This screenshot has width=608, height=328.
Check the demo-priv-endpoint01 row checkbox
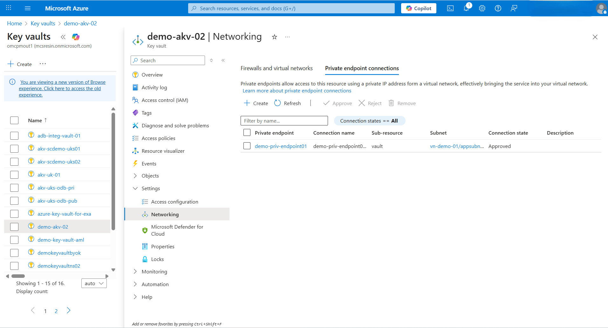click(x=247, y=146)
